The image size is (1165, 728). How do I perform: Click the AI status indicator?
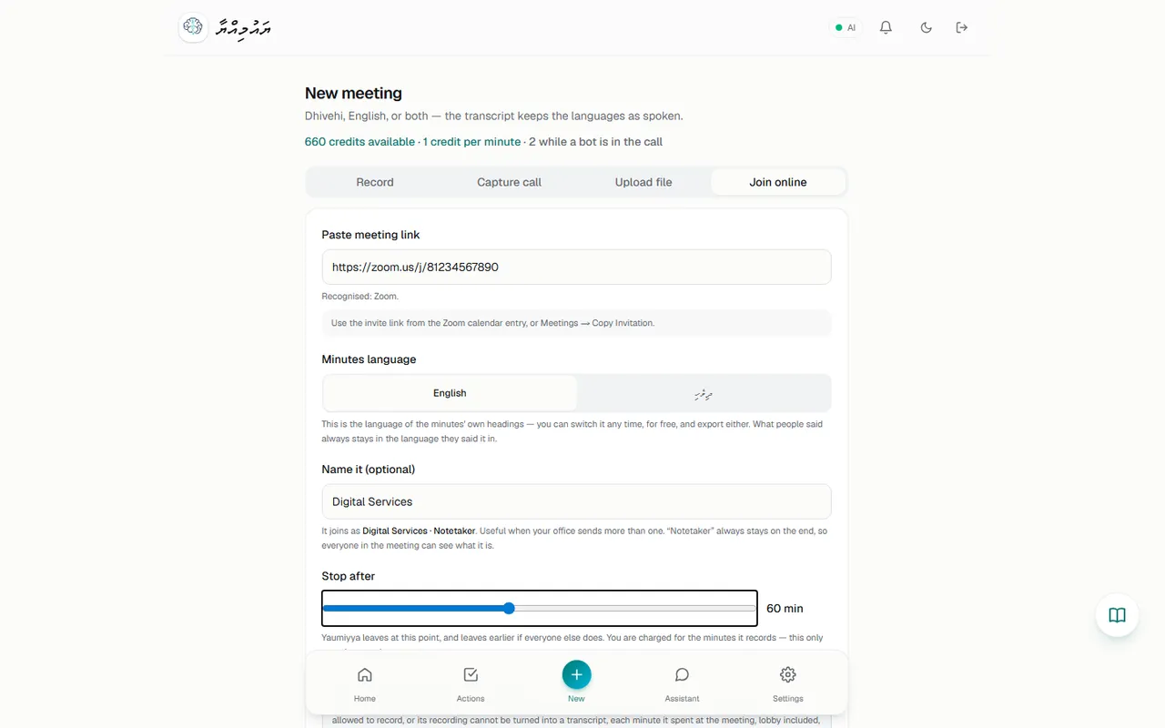click(x=846, y=27)
